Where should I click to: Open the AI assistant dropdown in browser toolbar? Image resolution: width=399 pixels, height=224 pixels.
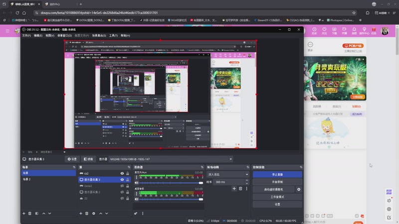(382, 13)
